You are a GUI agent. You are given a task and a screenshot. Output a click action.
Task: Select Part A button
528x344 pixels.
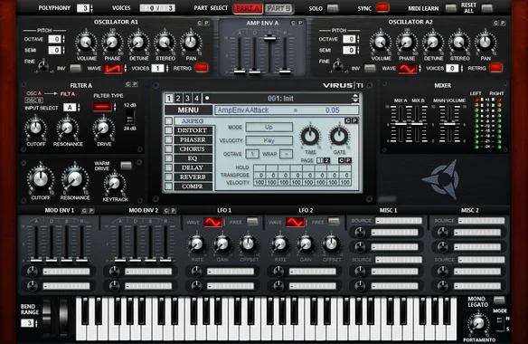[x=248, y=8]
